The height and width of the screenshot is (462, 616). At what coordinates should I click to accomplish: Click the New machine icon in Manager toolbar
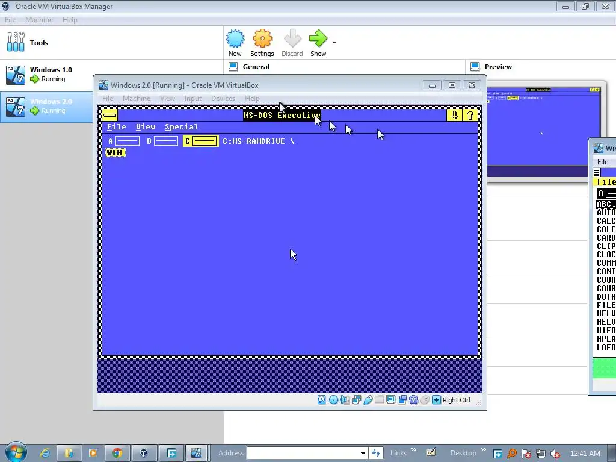coord(235,38)
